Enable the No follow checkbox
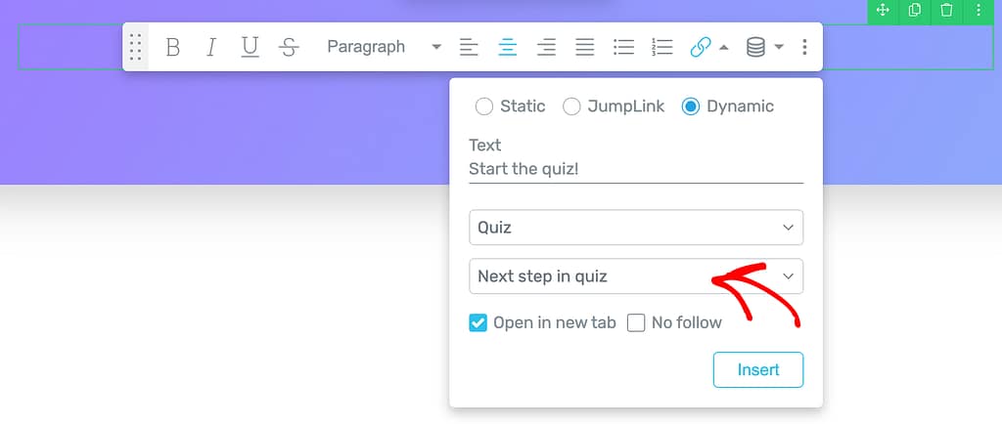Image resolution: width=1002 pixels, height=424 pixels. pyautogui.click(x=636, y=322)
